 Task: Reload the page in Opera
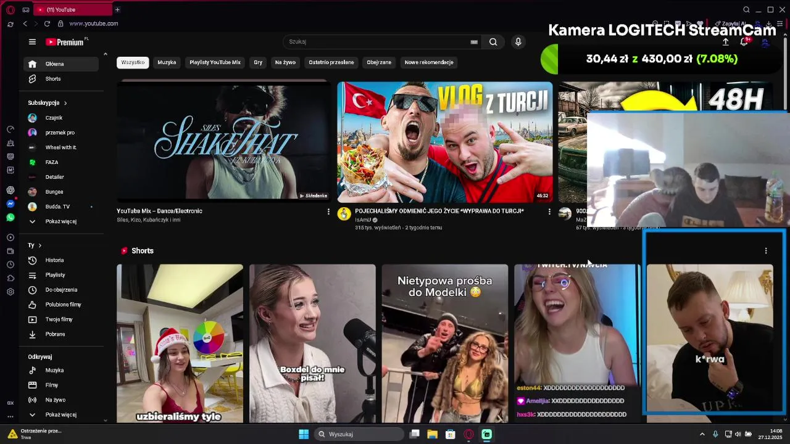pyautogui.click(x=47, y=23)
